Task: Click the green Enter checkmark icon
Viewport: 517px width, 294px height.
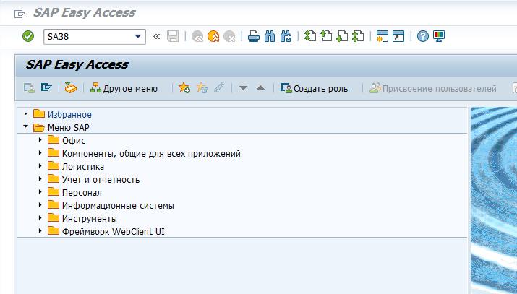Action: (28, 36)
